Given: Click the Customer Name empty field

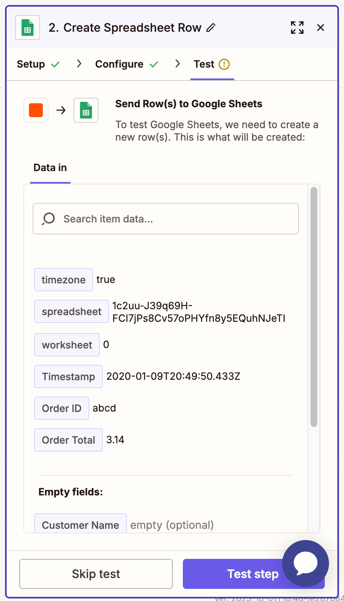Looking at the screenshot, I should point(81,525).
